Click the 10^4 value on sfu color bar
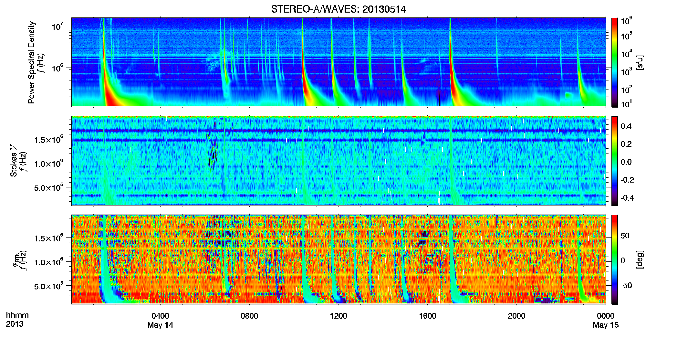The image size is (677, 349). (x=626, y=54)
